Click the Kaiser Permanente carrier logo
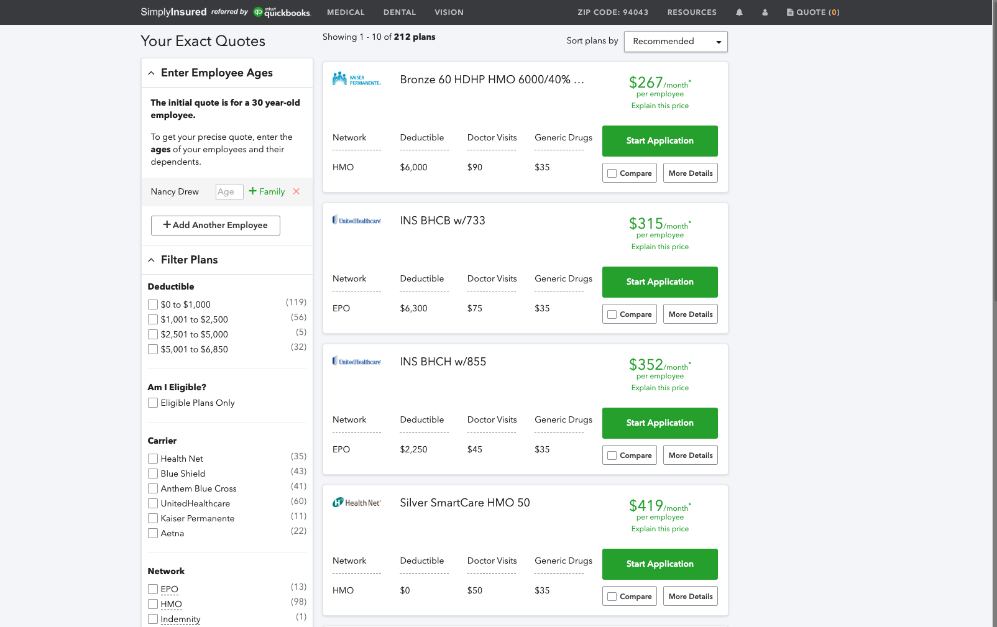The height and width of the screenshot is (627, 997). click(x=357, y=78)
